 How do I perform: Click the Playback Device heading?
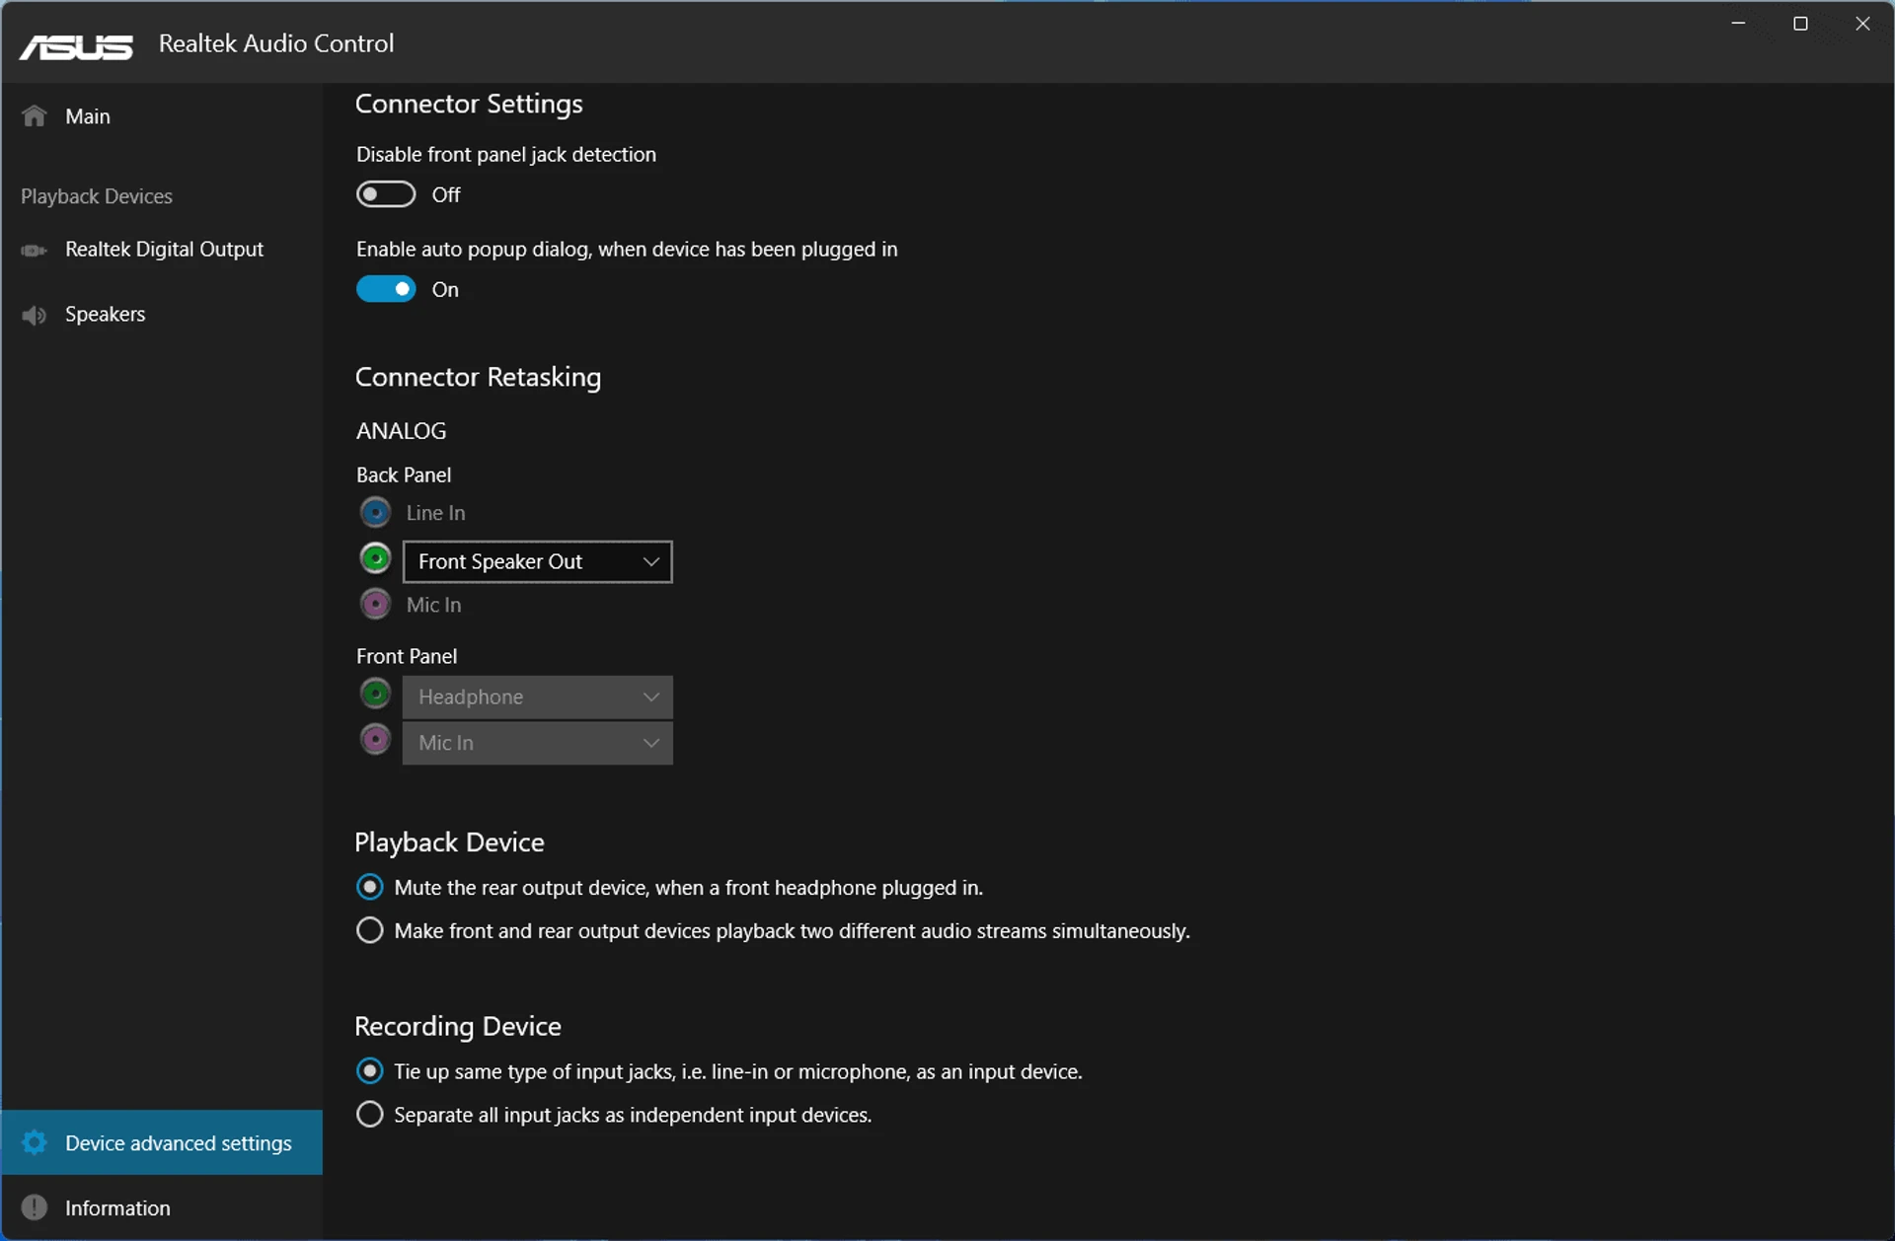coord(449,842)
